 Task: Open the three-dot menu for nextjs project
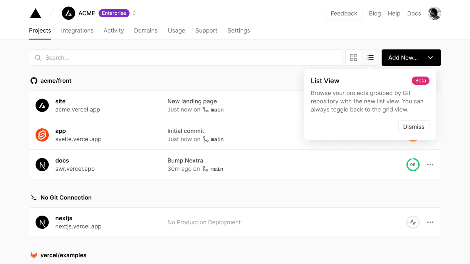430,222
